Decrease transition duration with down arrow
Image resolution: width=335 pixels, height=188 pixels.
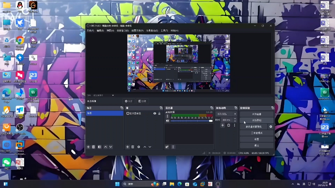(235, 121)
